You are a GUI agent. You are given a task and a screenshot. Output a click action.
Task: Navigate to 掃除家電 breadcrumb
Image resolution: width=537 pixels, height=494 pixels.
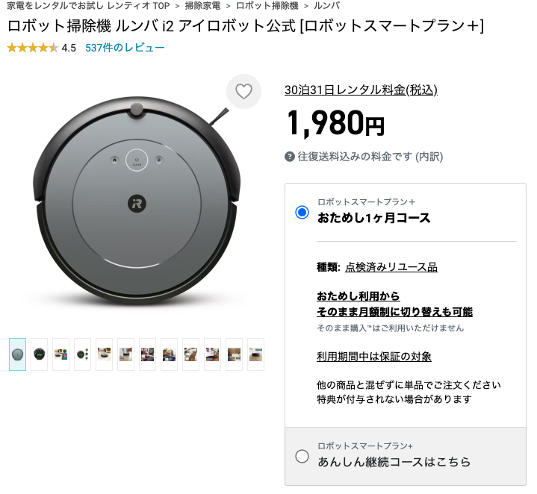pos(202,5)
